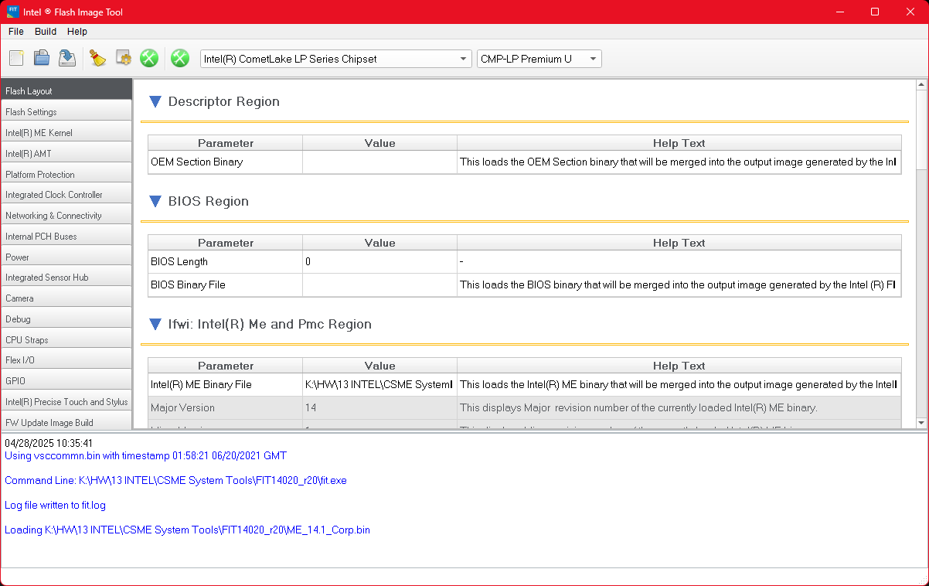The height and width of the screenshot is (586, 929).
Task: Open the Build menu
Action: tap(46, 32)
